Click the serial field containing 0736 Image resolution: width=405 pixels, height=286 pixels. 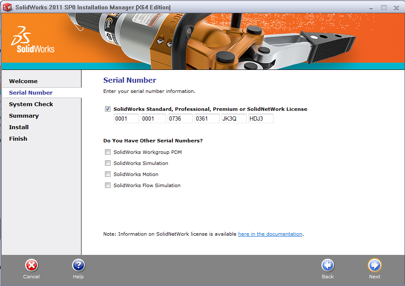180,118
